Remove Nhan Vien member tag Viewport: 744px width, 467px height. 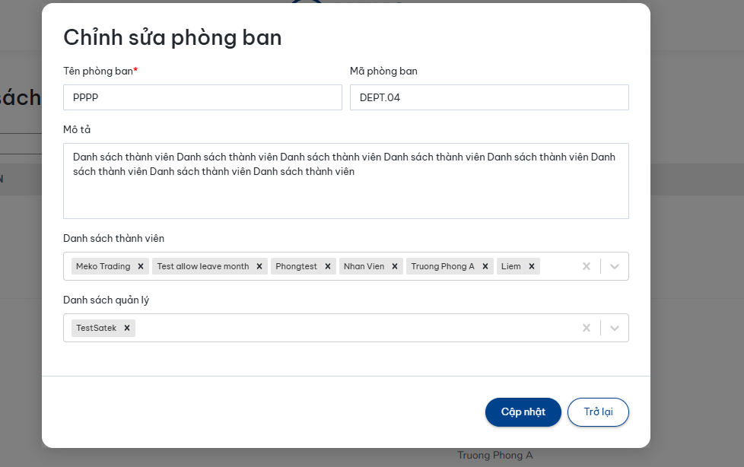point(395,266)
